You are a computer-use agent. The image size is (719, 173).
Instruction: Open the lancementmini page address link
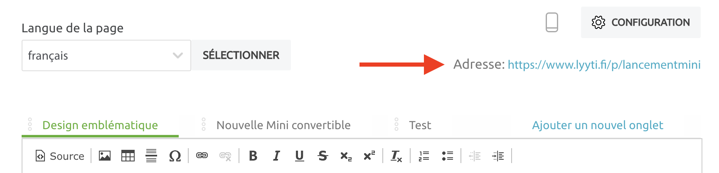click(604, 65)
